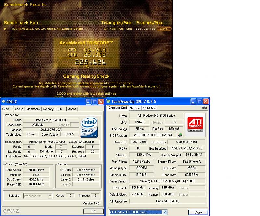
Task: Click the Cores count field
Action: pos(70,196)
